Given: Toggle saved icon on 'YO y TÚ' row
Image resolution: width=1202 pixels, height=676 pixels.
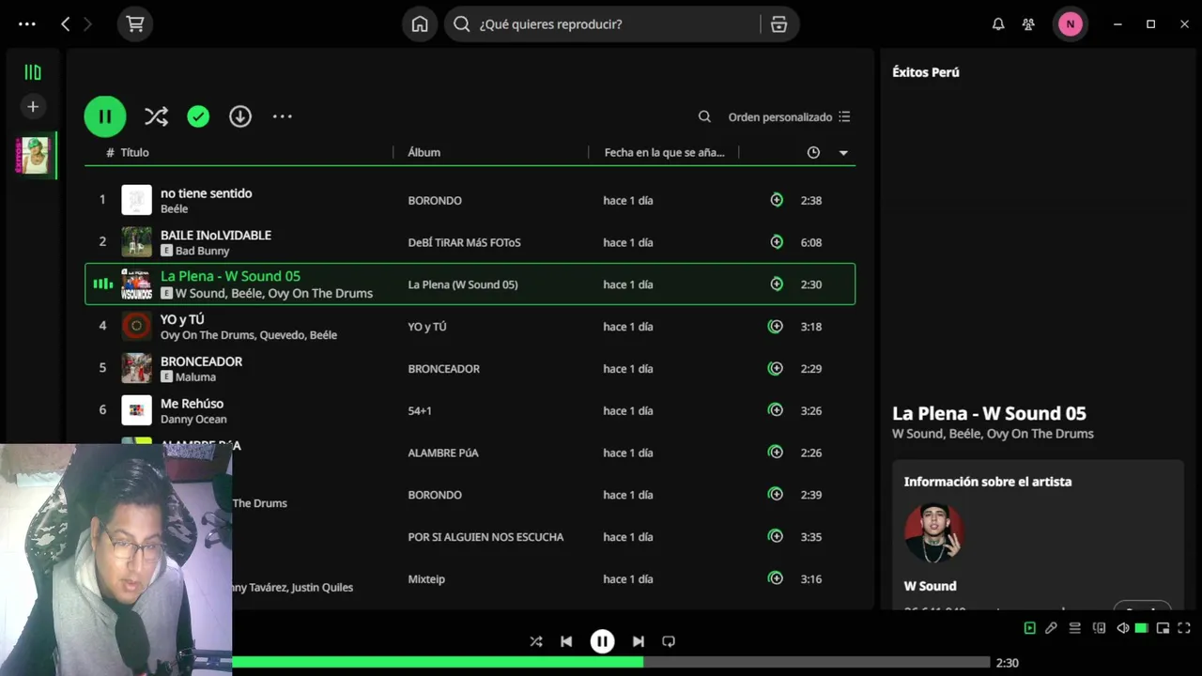Looking at the screenshot, I should click(x=776, y=326).
